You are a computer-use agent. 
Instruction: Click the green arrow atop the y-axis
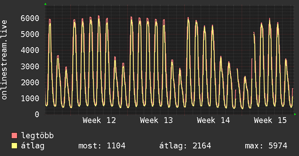[45, 4]
